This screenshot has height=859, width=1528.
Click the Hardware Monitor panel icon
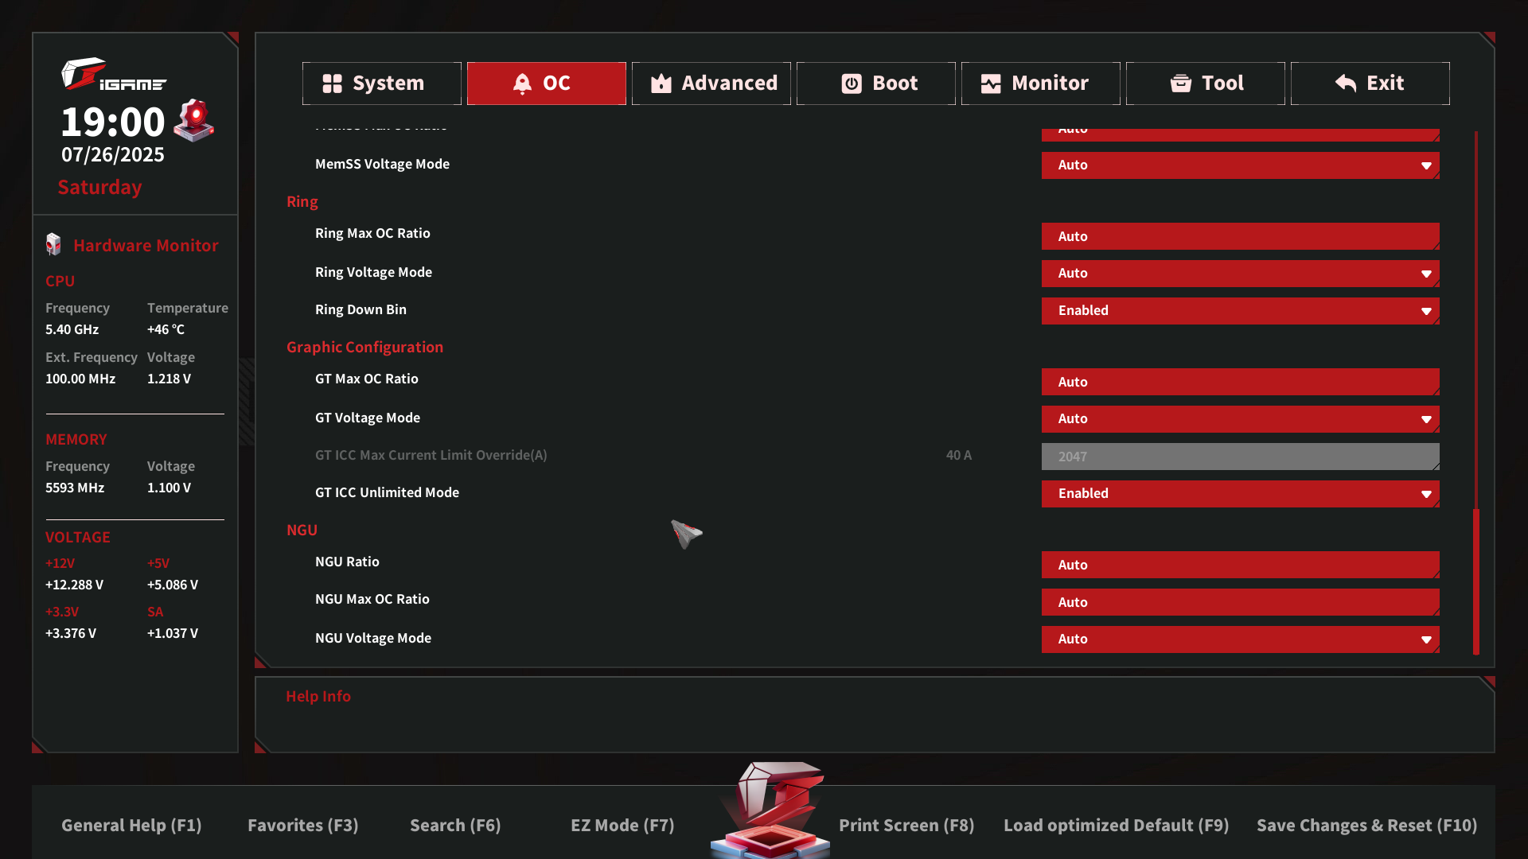pos(53,245)
